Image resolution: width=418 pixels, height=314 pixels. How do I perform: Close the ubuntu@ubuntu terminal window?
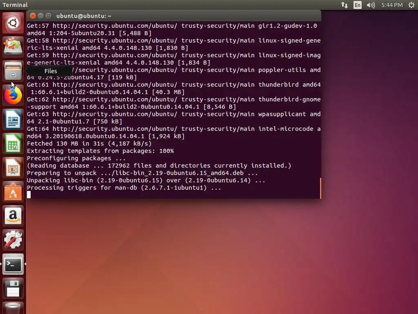coord(33,16)
